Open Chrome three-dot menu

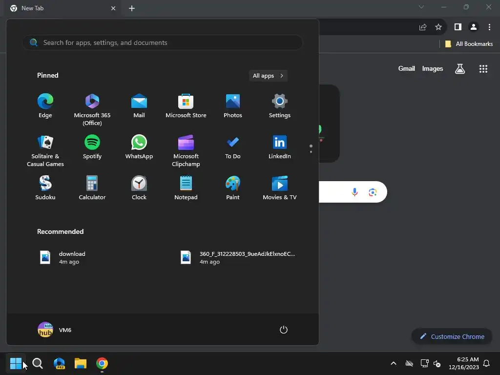(x=489, y=27)
